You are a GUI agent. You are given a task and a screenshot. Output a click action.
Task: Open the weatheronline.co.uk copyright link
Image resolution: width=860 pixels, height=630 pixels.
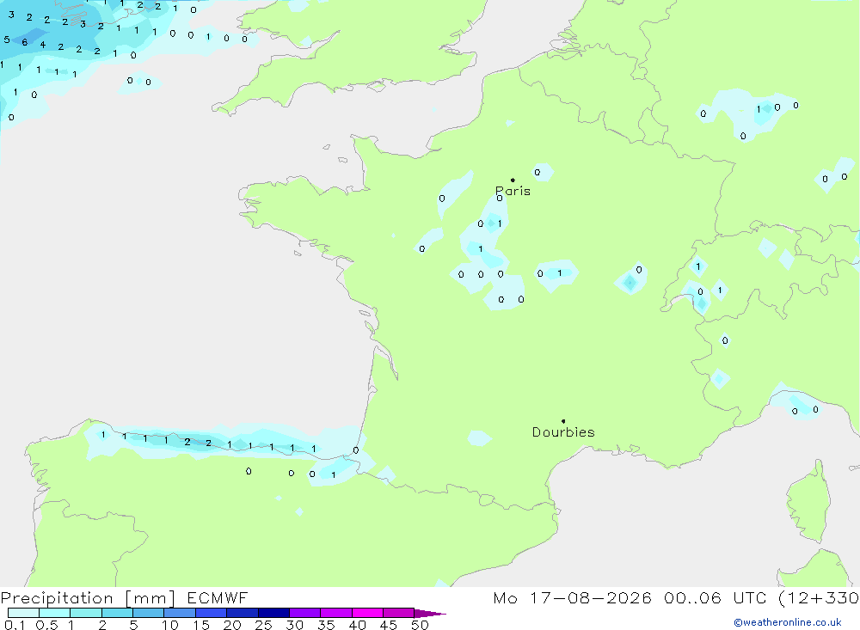click(x=788, y=622)
